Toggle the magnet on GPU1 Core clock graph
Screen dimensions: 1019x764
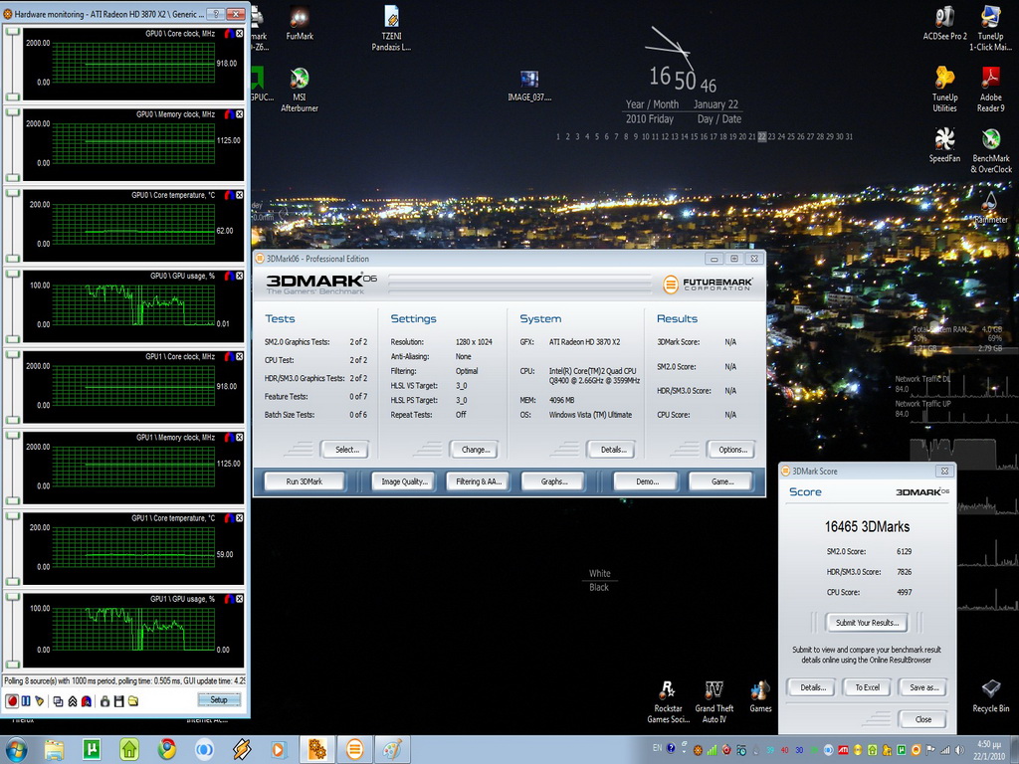230,357
